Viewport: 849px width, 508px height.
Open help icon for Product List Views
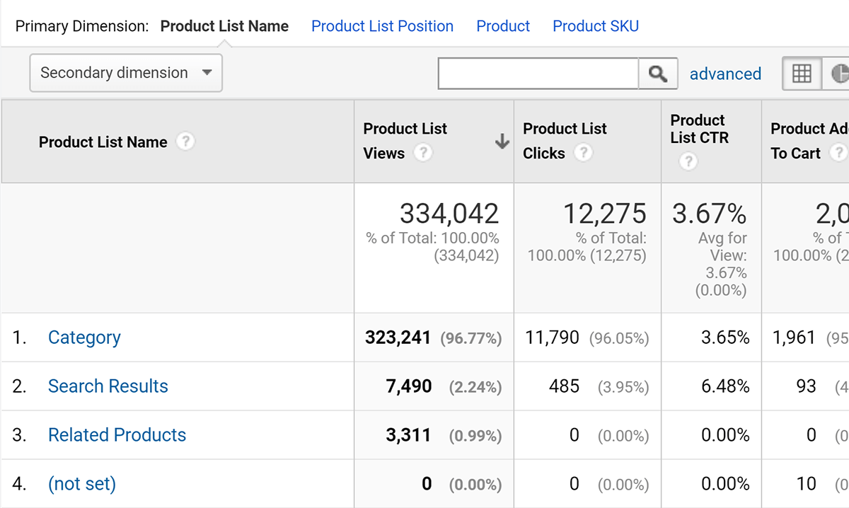(423, 153)
